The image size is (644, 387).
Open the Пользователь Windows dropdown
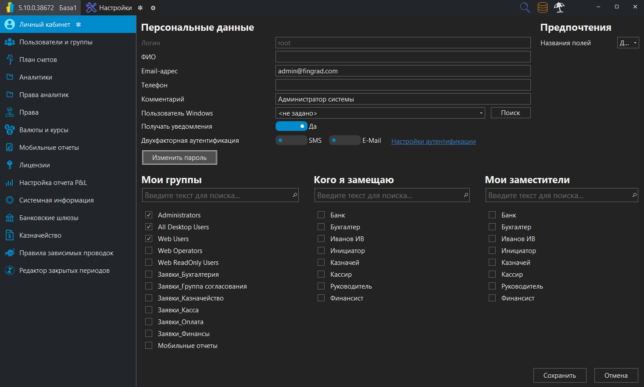point(479,113)
